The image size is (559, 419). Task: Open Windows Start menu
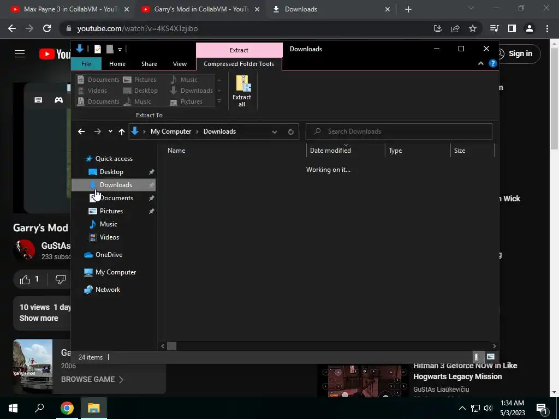point(13,408)
